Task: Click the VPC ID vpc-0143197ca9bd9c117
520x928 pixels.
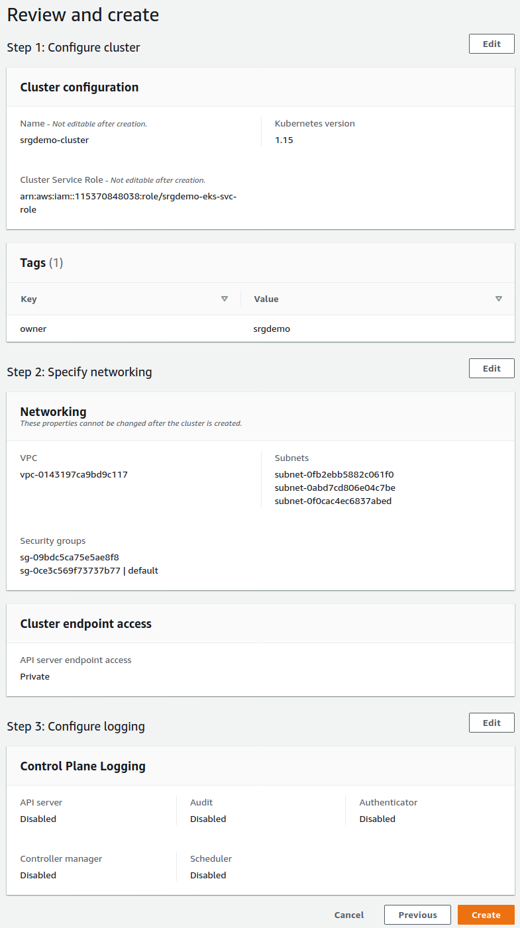Action: 74,474
